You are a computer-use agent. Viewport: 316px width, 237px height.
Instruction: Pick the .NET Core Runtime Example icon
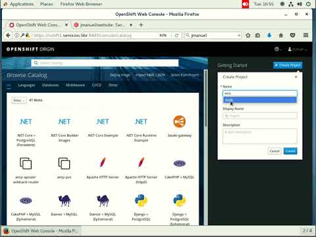pos(141,121)
